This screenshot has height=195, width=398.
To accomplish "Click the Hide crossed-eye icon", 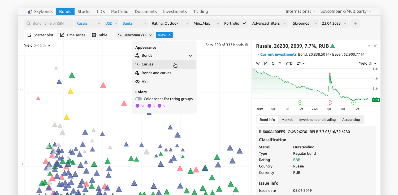I will [137, 82].
